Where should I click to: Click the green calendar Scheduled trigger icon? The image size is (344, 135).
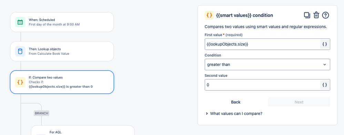point(20,22)
